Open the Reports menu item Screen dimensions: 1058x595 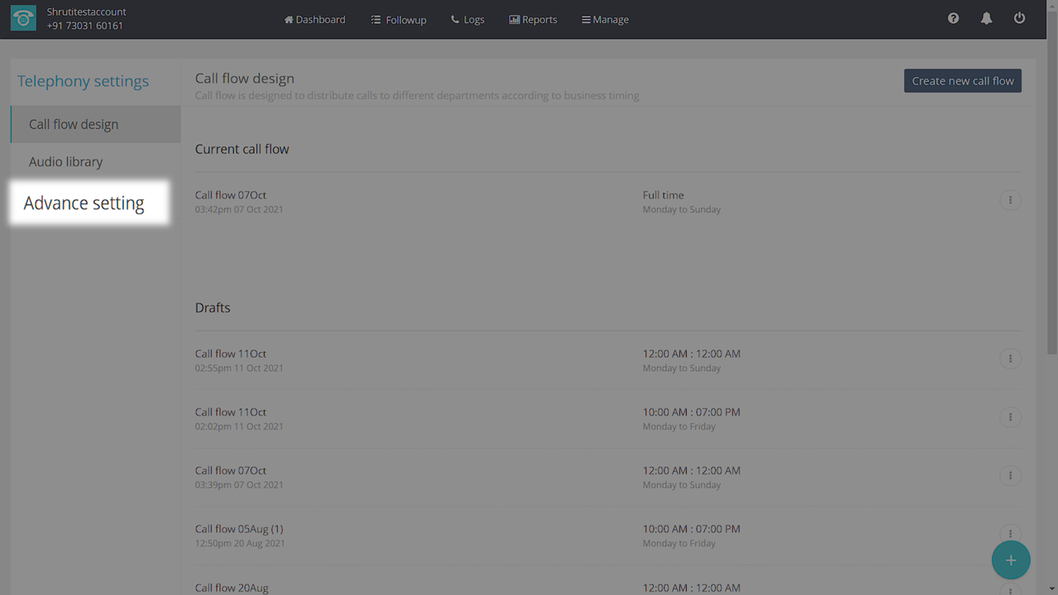pyautogui.click(x=533, y=20)
